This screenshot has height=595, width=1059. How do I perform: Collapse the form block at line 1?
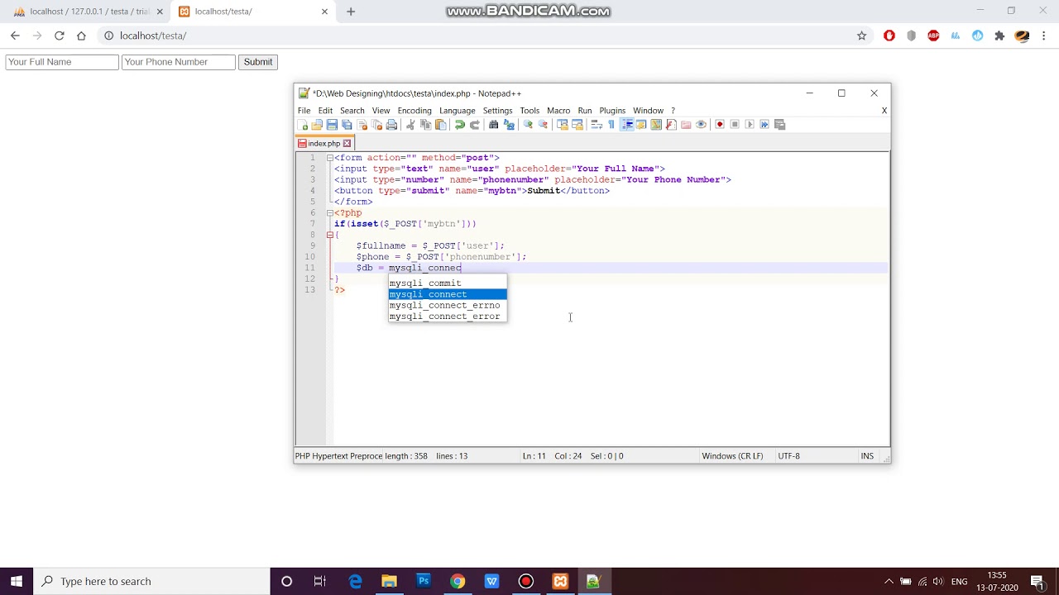pyautogui.click(x=329, y=157)
